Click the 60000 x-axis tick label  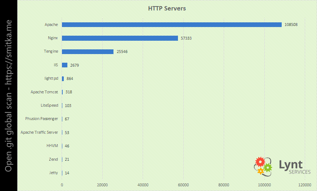click(183, 185)
